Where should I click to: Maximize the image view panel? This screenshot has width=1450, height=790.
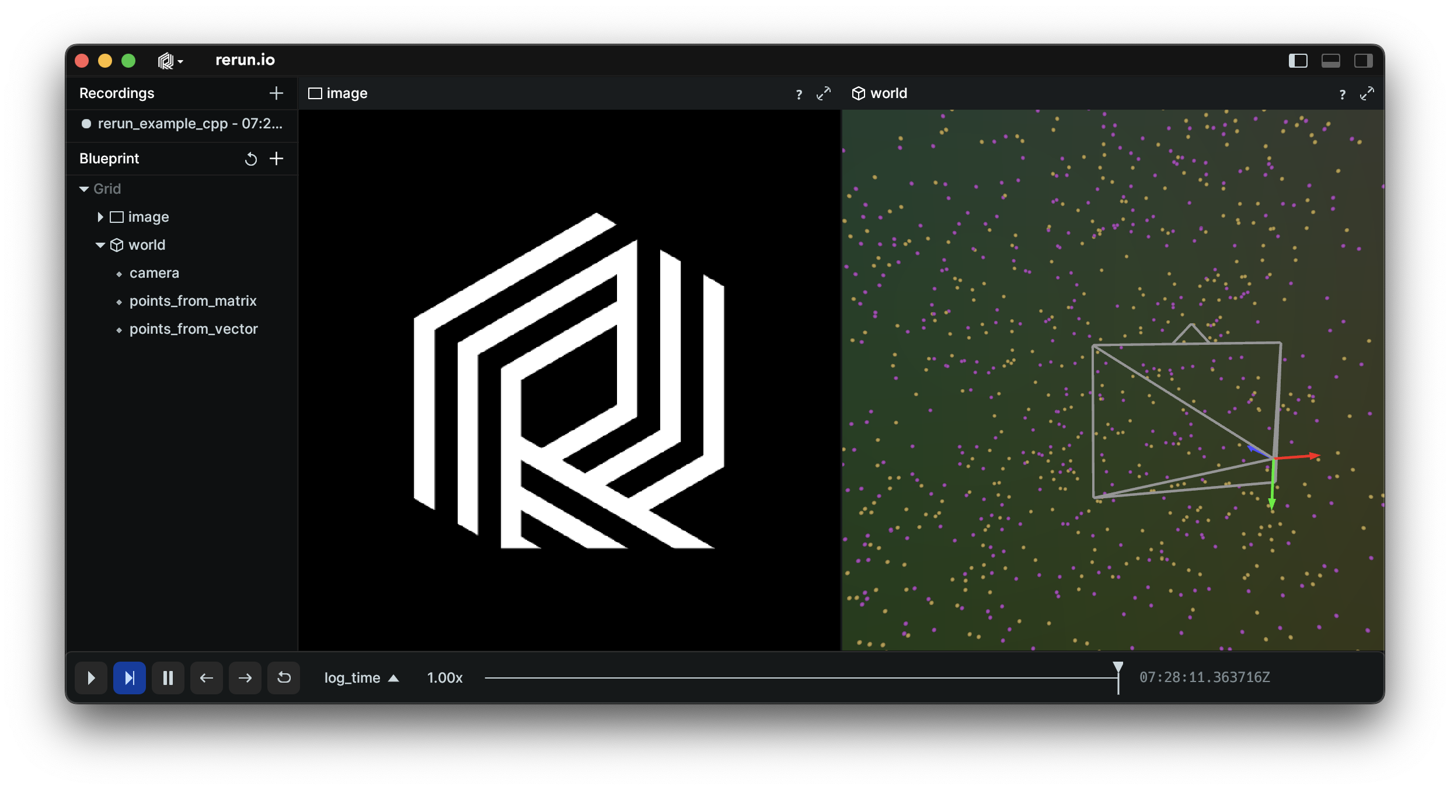tap(823, 93)
